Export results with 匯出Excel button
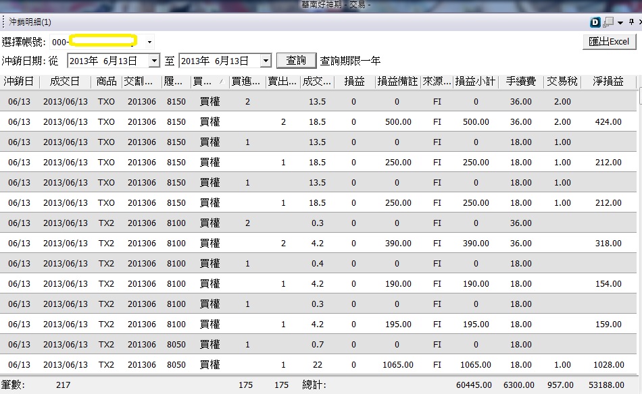Image resolution: width=642 pixels, height=394 pixels. point(609,42)
